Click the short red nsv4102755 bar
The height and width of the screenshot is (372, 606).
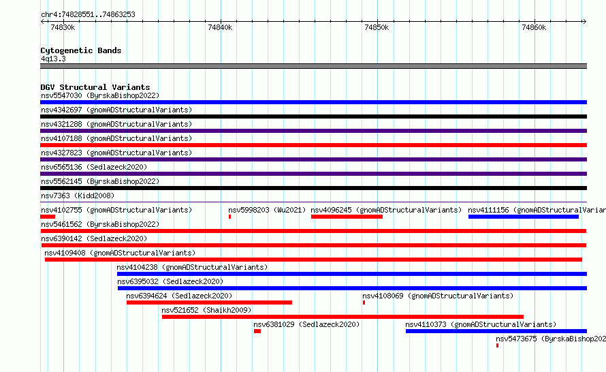point(48,217)
